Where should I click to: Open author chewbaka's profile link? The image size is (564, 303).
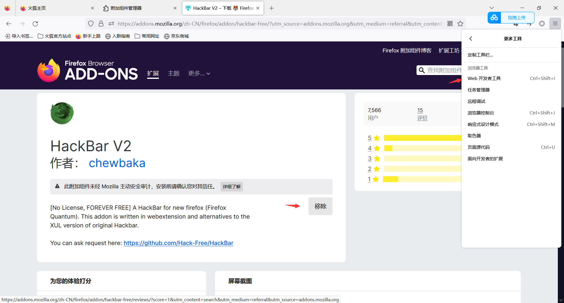(x=117, y=163)
